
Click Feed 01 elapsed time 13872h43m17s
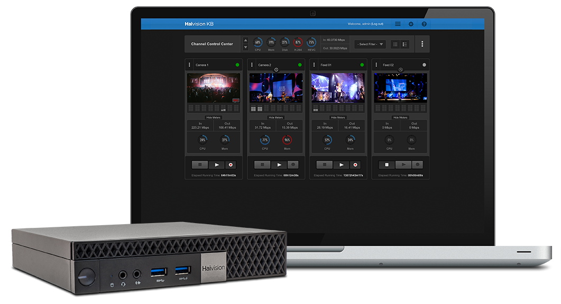353,175
